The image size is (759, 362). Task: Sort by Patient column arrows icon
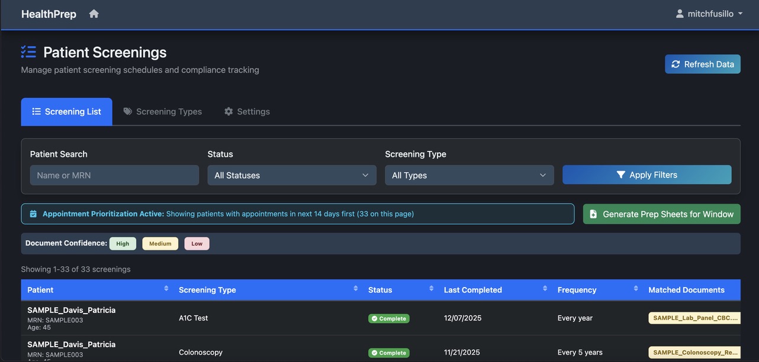click(x=166, y=289)
